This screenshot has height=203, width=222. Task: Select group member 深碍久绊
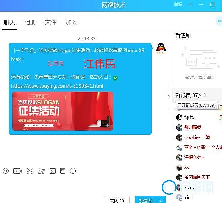(194, 157)
